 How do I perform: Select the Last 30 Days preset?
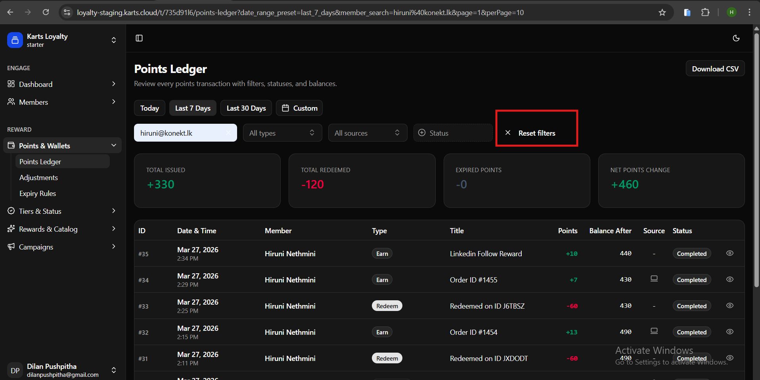point(246,108)
